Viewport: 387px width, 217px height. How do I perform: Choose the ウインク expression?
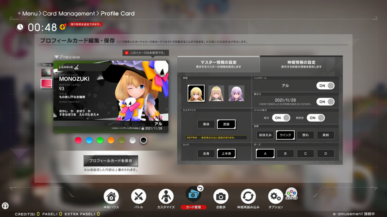click(285, 135)
